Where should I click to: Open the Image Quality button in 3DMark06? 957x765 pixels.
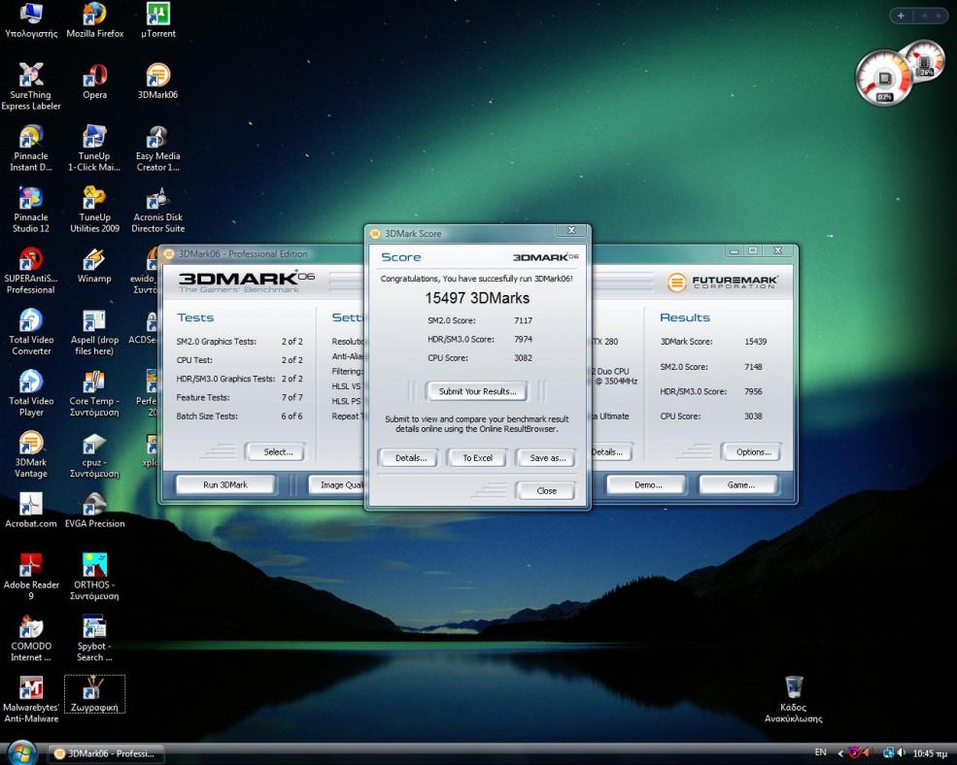(x=336, y=485)
